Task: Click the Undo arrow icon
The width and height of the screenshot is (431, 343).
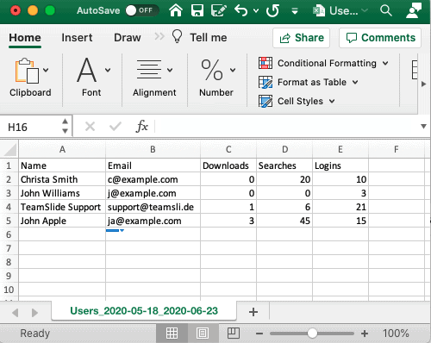Action: click(240, 10)
